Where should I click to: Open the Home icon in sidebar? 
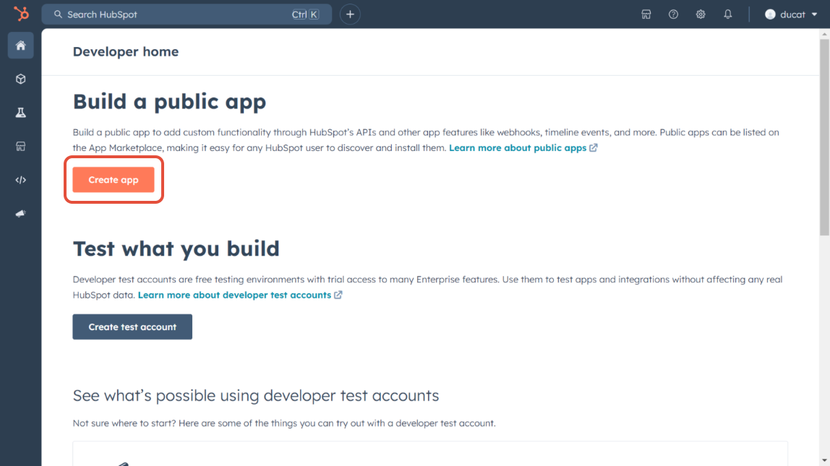point(21,46)
